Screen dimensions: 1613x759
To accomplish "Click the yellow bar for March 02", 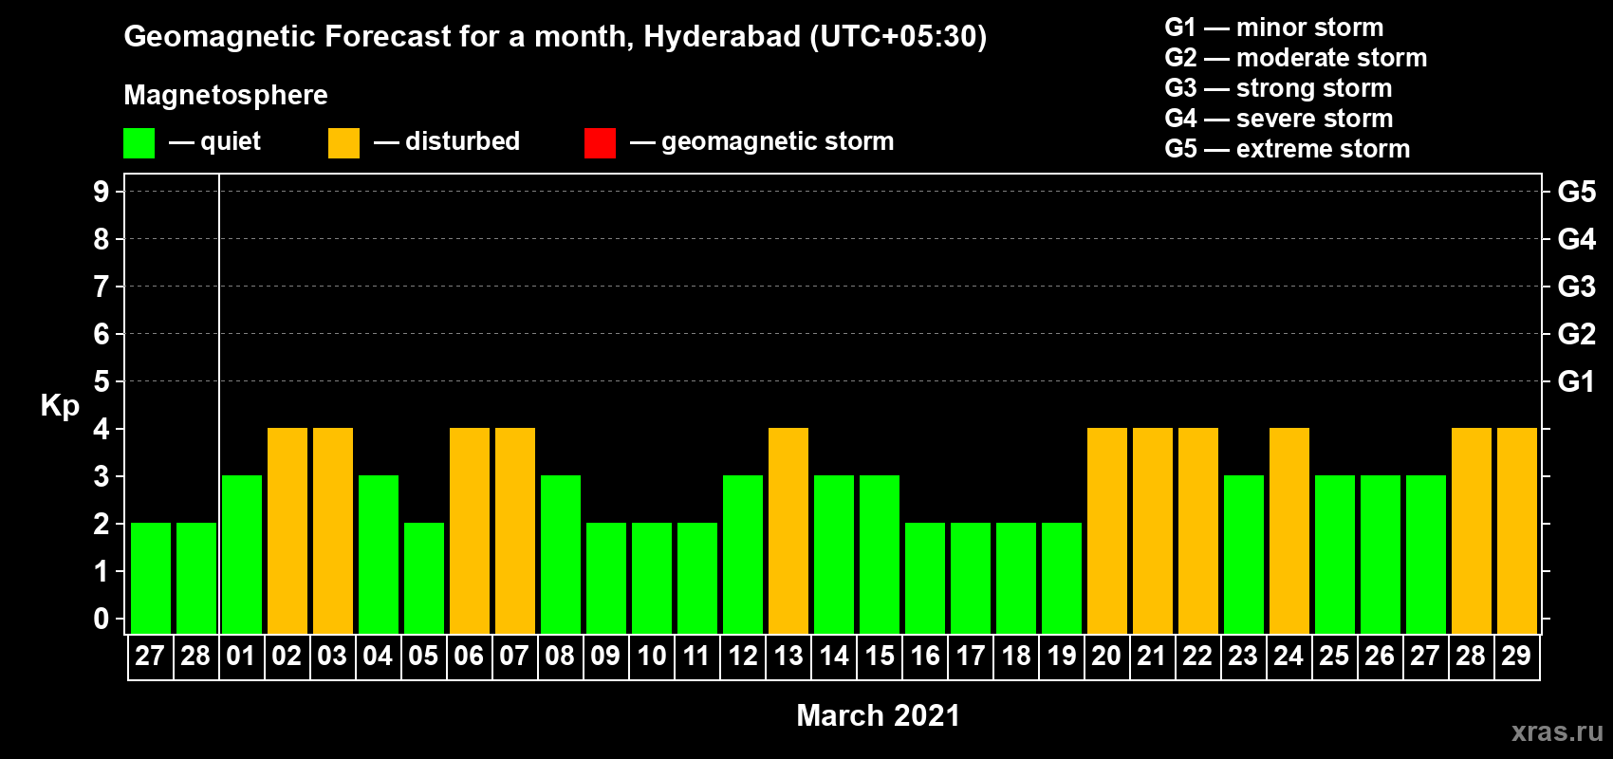I will click(287, 530).
